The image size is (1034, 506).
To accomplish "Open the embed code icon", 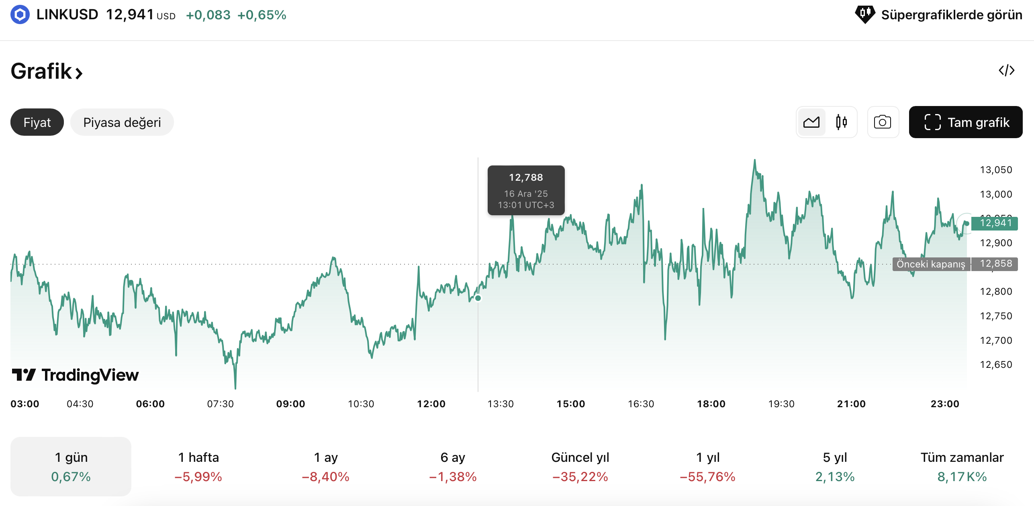I will pos(1006,71).
